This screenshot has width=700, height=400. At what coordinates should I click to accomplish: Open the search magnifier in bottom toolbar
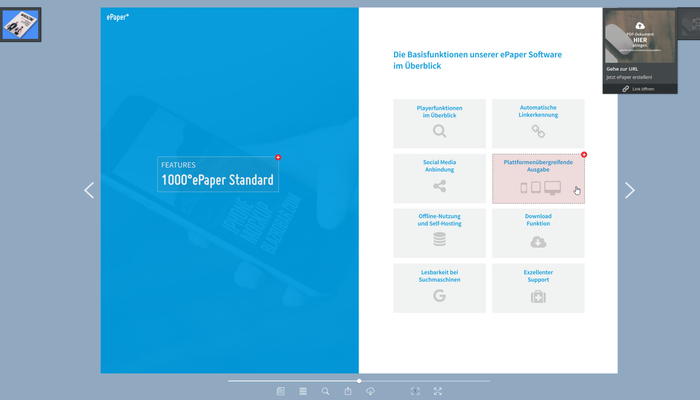click(x=325, y=391)
